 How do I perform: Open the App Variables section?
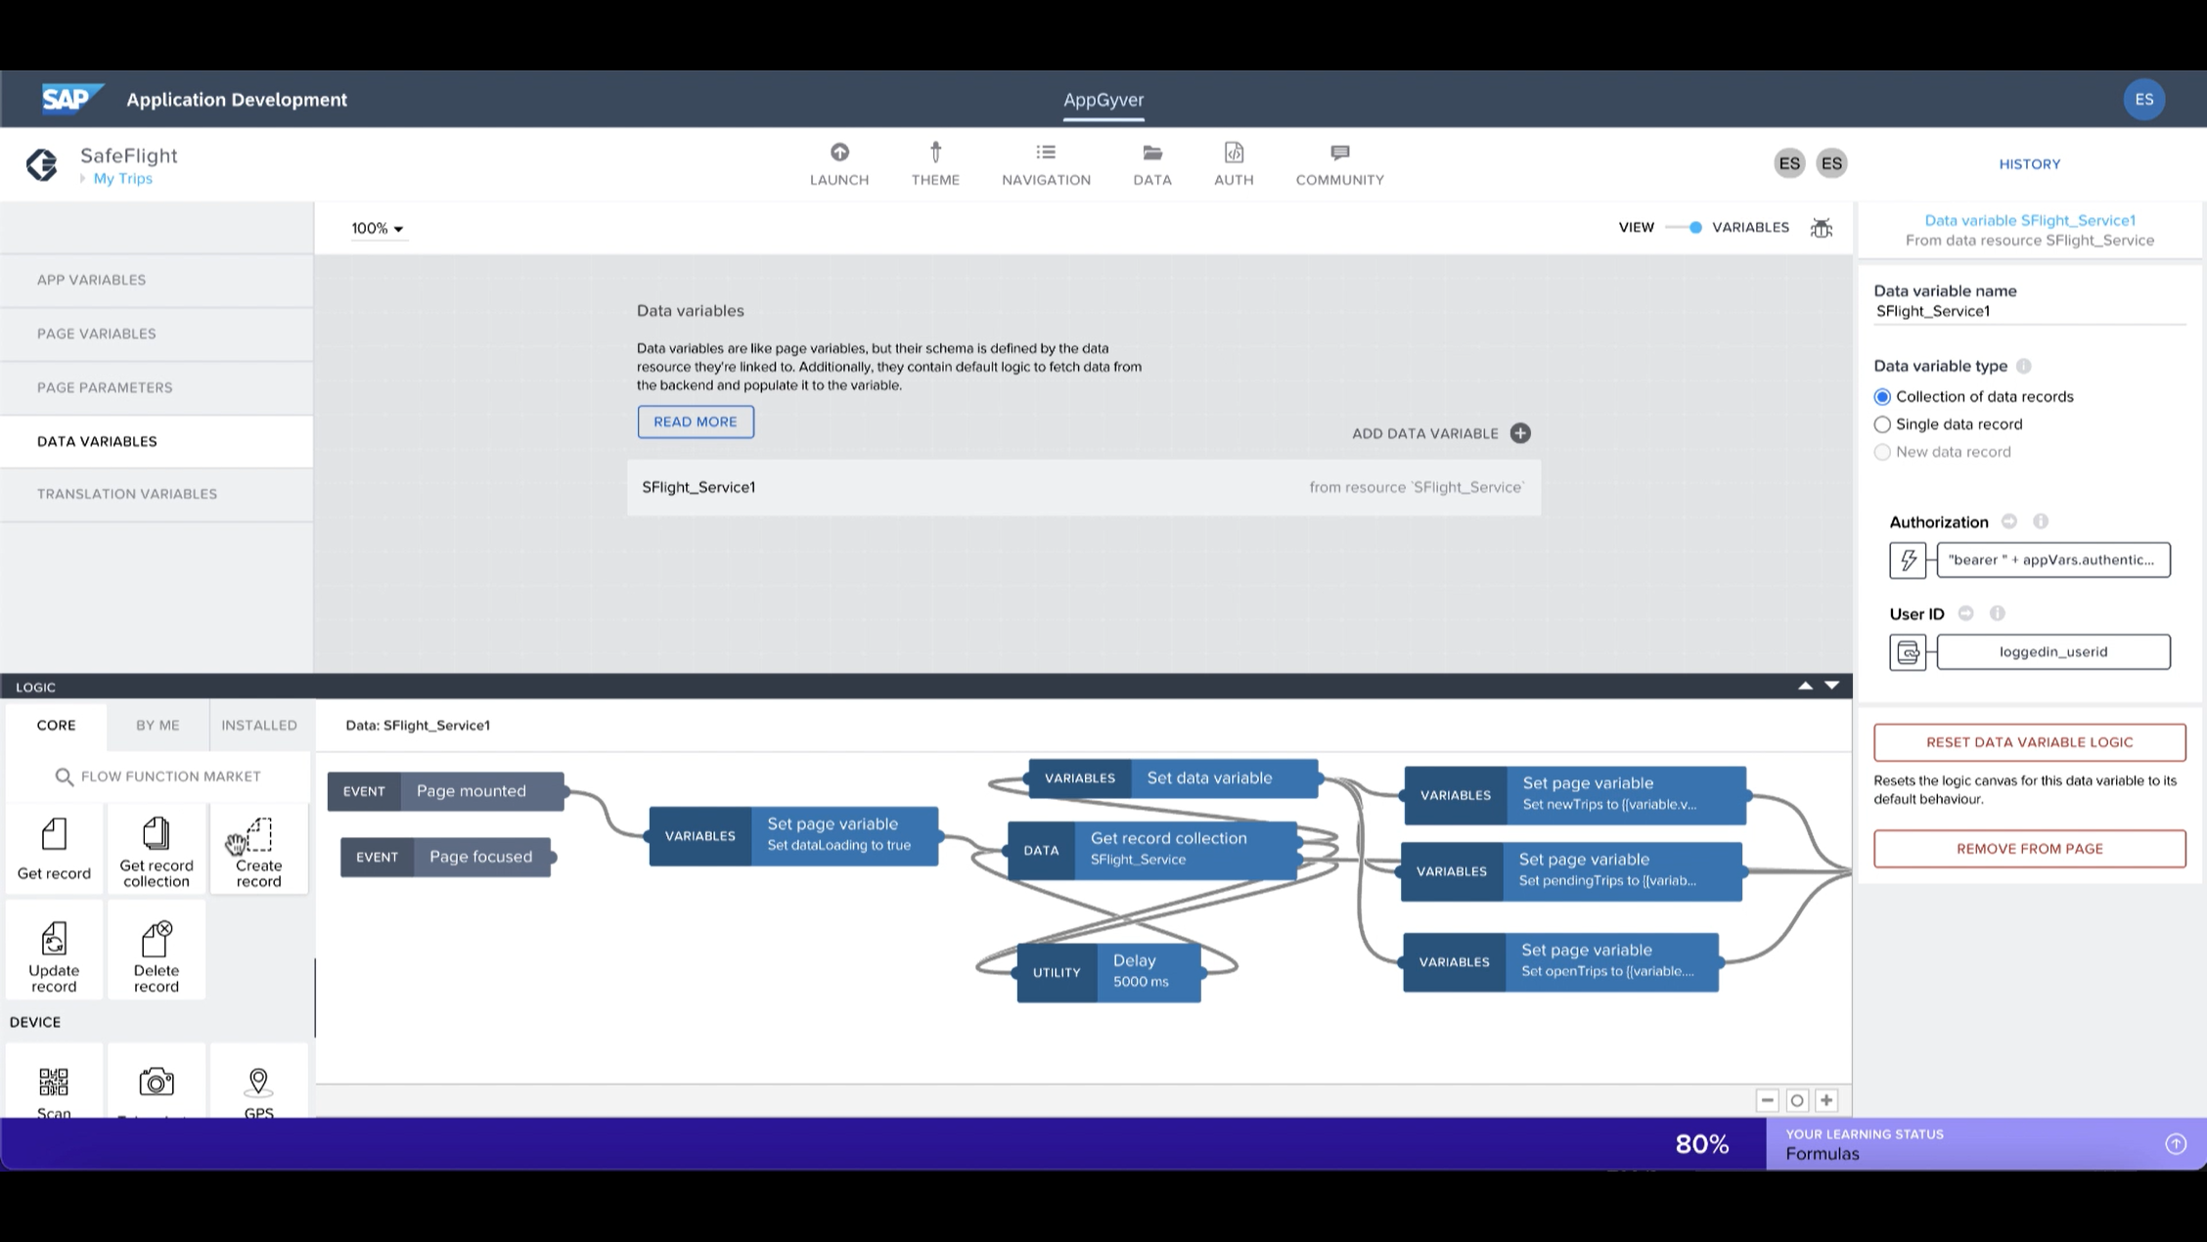point(157,280)
